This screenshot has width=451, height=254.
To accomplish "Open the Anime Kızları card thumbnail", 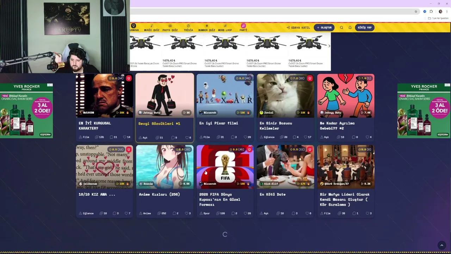I will 165,167.
